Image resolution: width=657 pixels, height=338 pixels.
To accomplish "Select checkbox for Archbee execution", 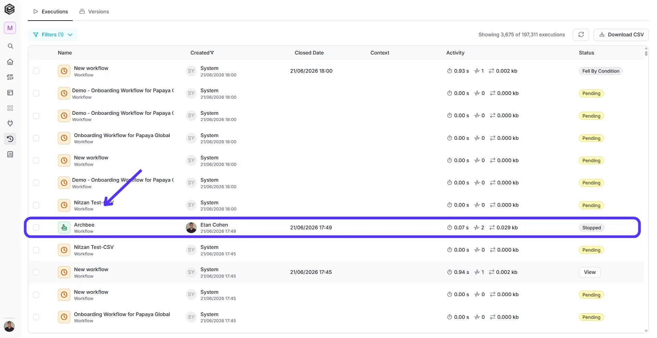I will 36,228.
